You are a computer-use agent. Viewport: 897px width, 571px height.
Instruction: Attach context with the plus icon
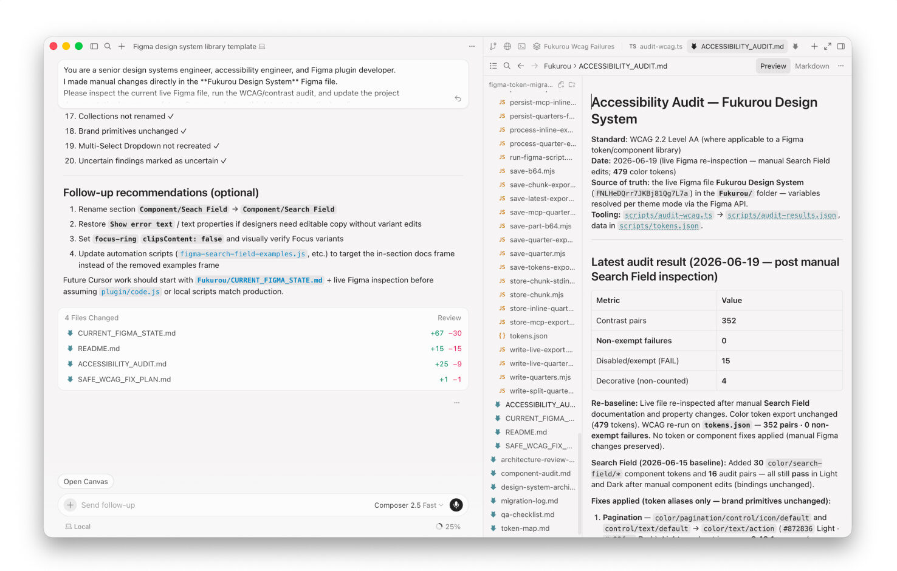tap(70, 505)
